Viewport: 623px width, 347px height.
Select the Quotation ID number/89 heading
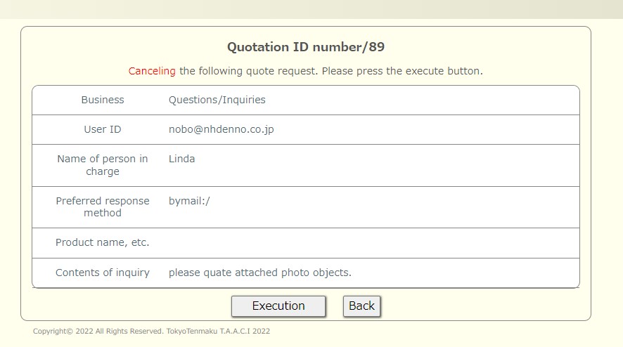tap(306, 47)
